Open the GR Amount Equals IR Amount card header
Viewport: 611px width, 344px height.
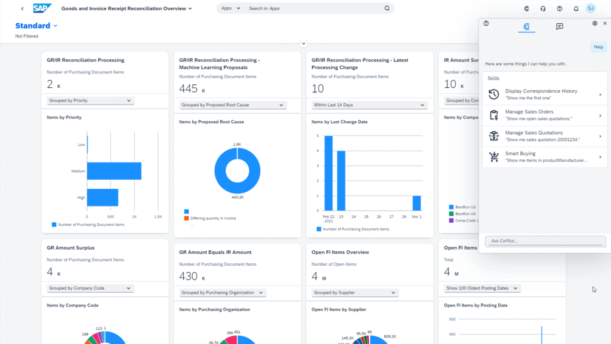click(237, 265)
